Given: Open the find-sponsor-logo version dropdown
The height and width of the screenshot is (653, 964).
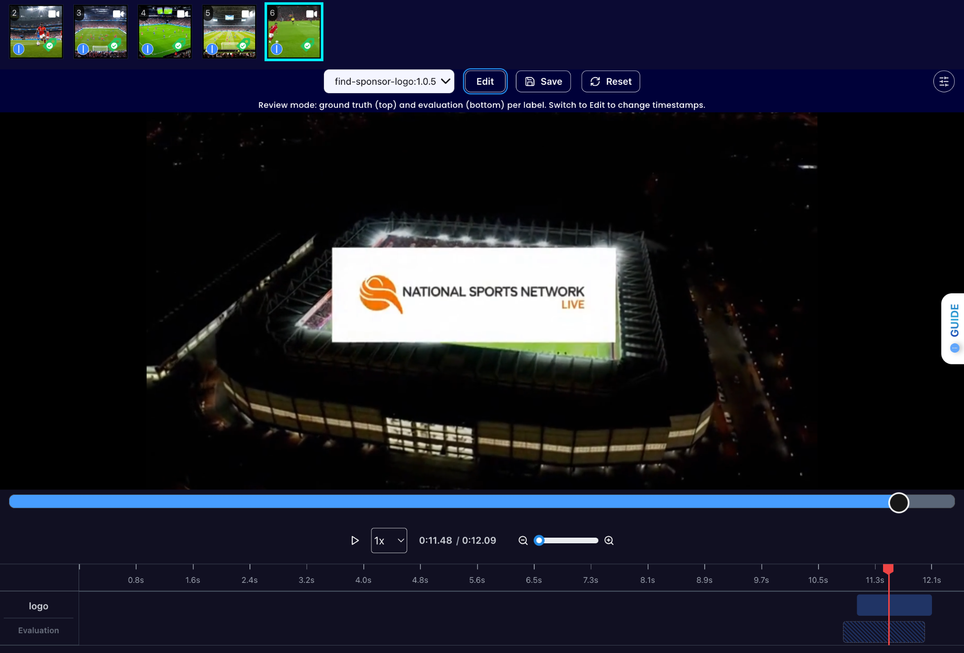Looking at the screenshot, I should 389,81.
